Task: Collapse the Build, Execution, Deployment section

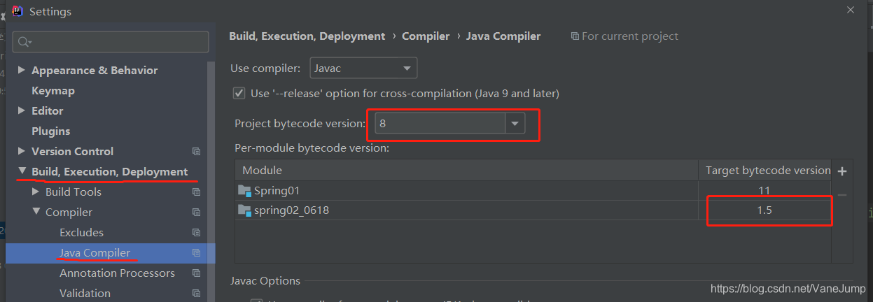Action: pos(22,171)
